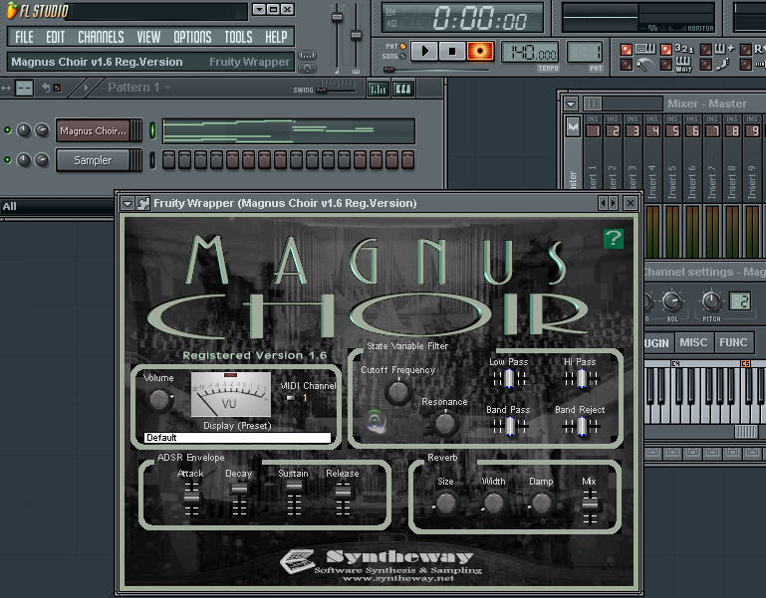Viewport: 766px width, 598px height.
Task: Toggle typing keyboard to piano option
Action: (x=627, y=50)
